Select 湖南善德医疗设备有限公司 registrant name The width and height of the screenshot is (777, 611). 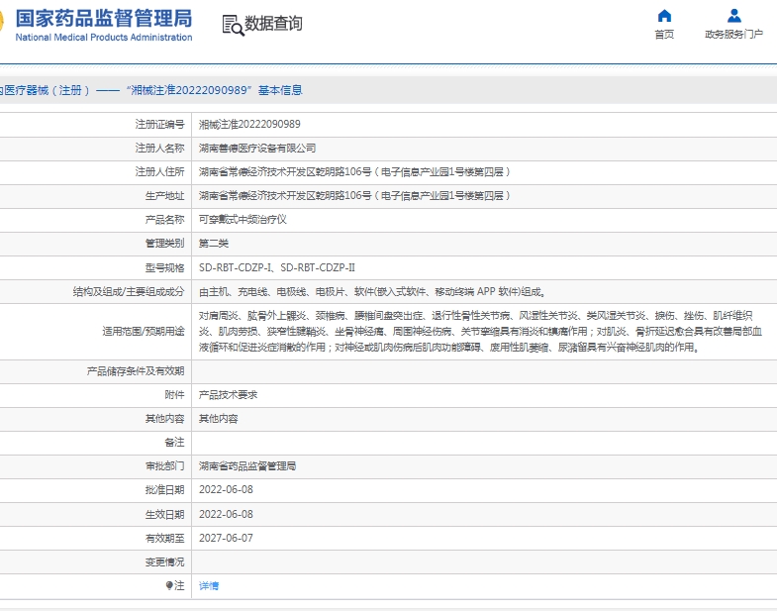coord(257,149)
